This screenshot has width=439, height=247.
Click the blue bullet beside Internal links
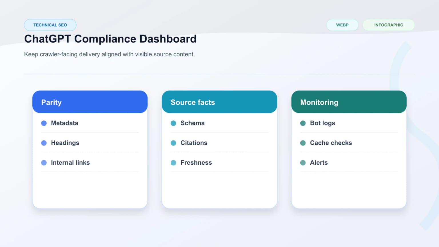tap(44, 163)
